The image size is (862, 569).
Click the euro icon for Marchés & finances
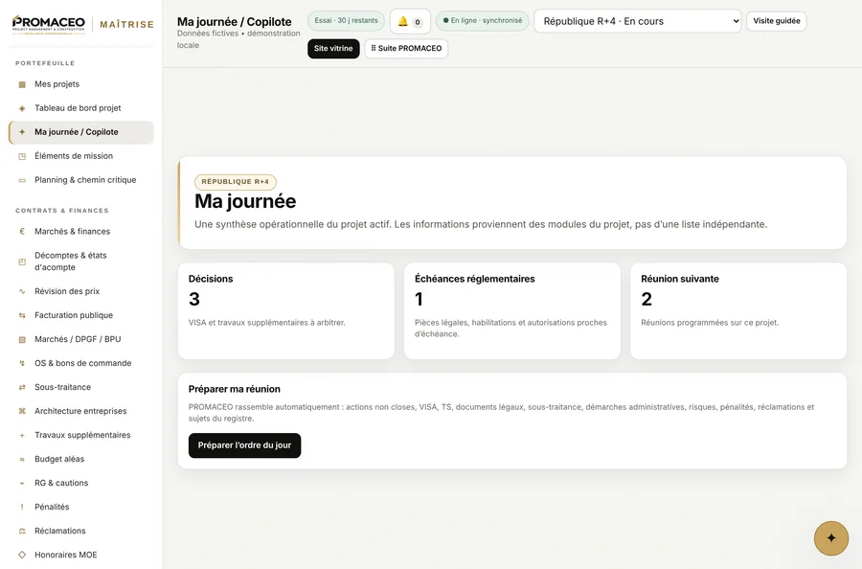(22, 232)
